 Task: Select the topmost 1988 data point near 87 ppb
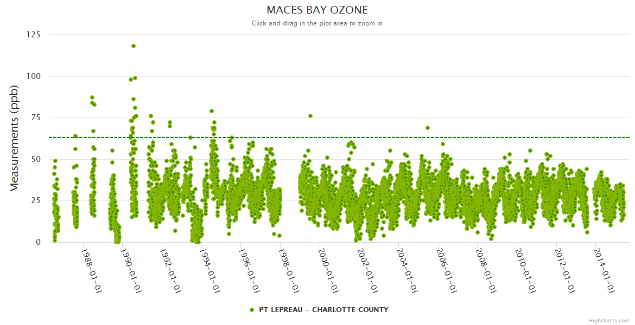(x=92, y=97)
